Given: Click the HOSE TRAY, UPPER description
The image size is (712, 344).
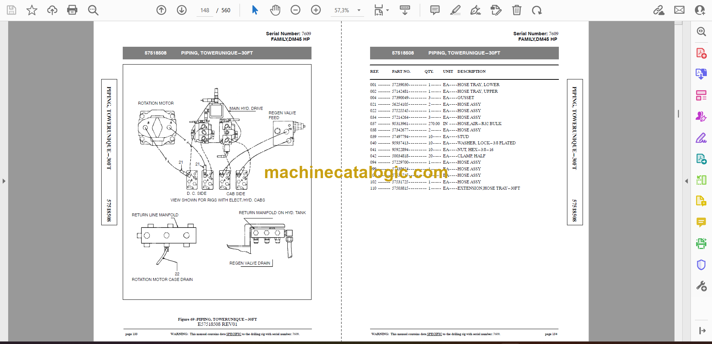Looking at the screenshot, I should 478,91.
